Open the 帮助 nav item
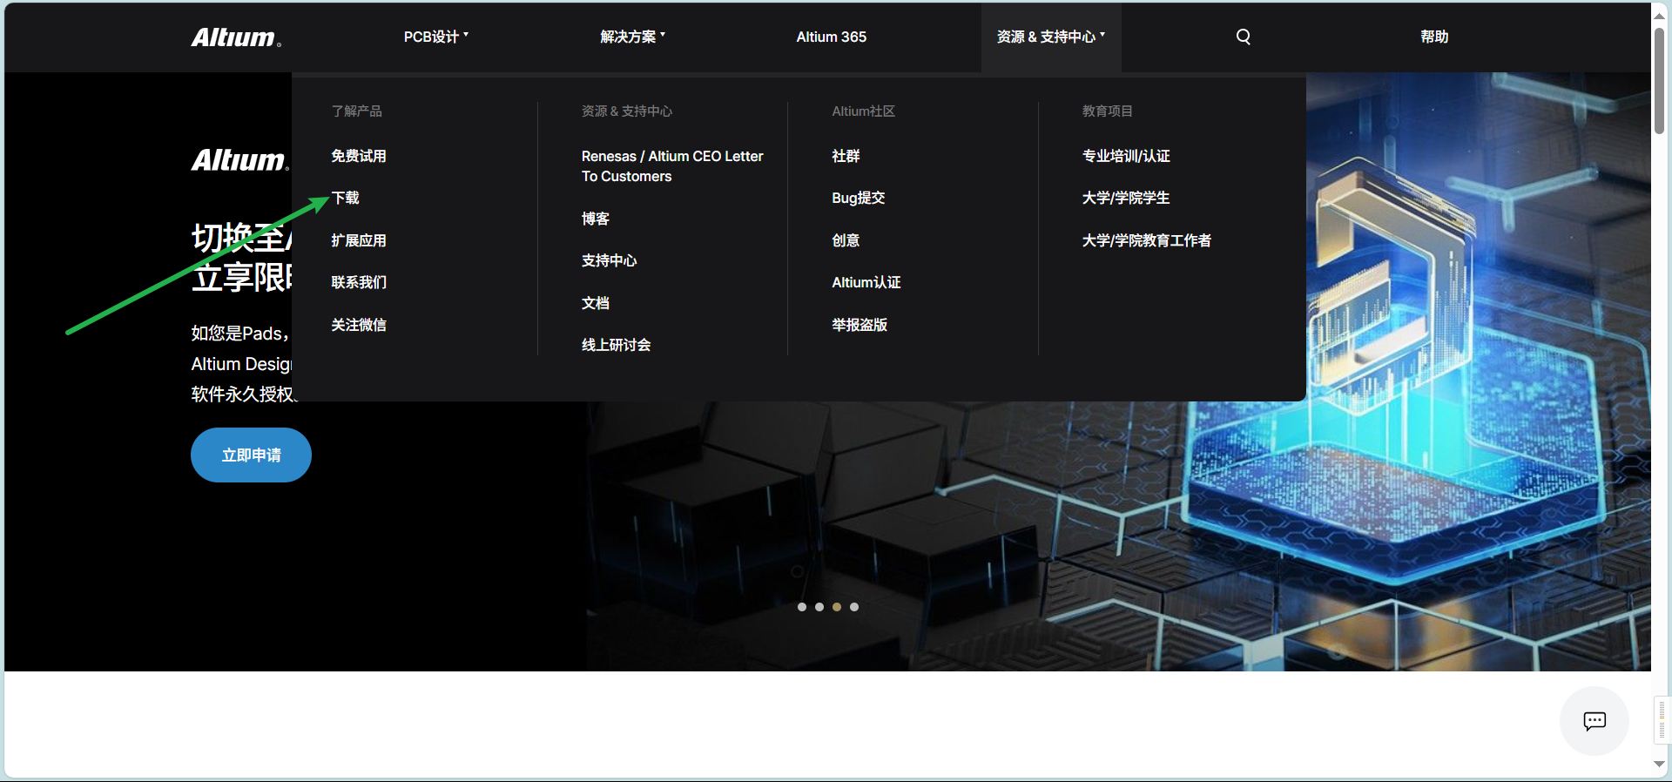This screenshot has height=782, width=1672. [x=1434, y=37]
